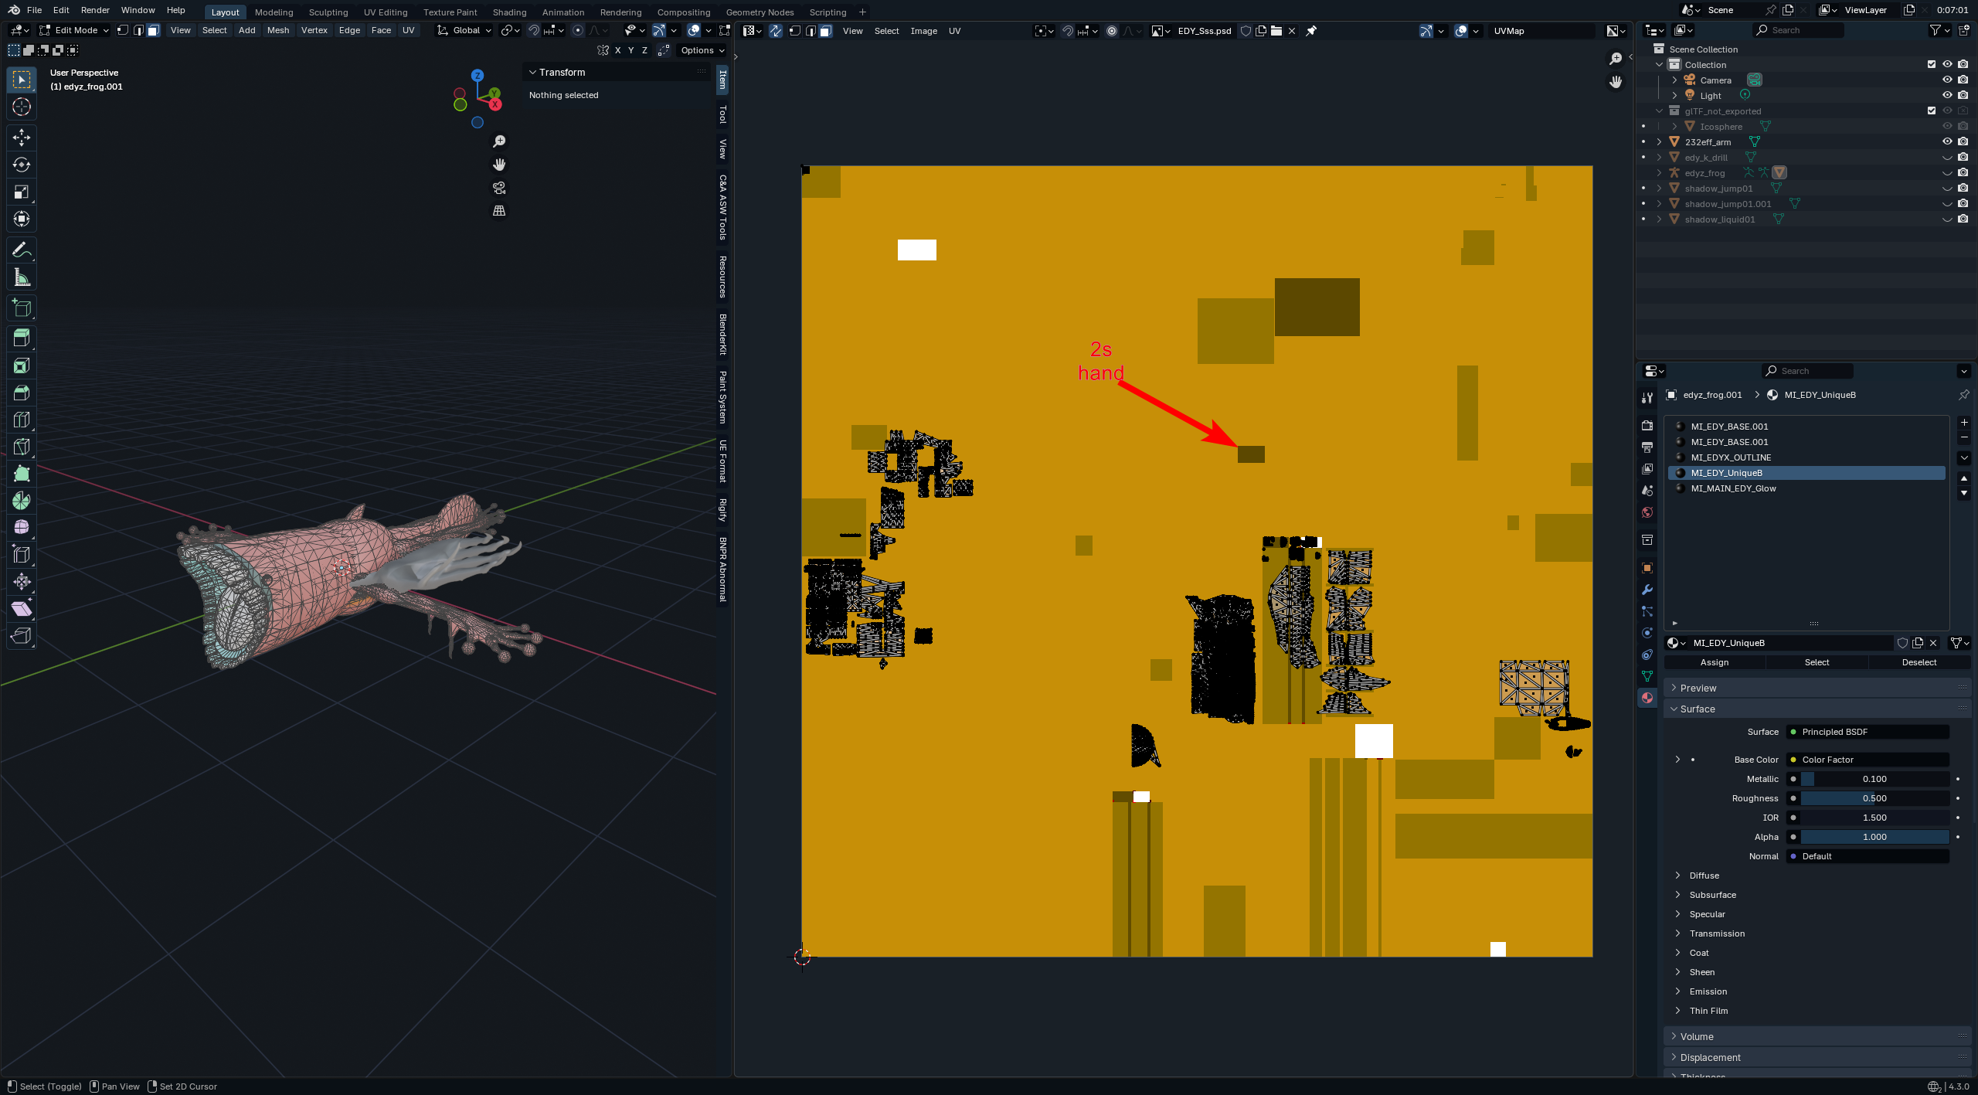Hide the Light in viewport
1978x1095 pixels.
tap(1947, 96)
